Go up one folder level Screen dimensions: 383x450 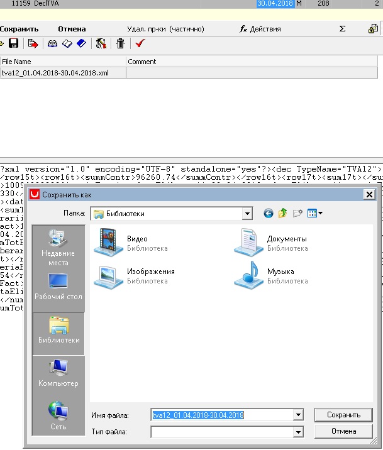283,213
